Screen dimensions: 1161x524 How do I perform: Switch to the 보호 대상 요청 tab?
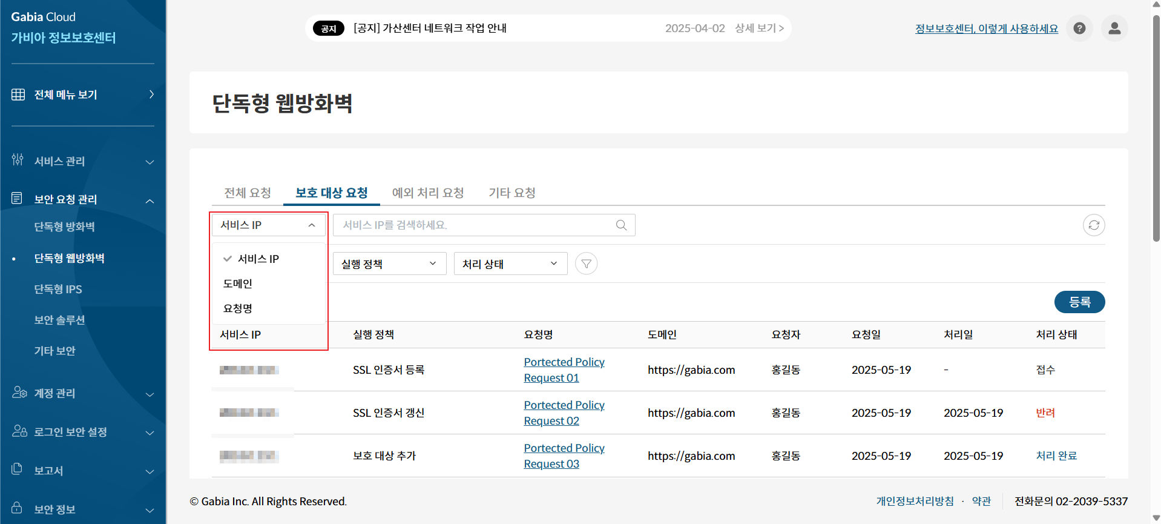click(x=332, y=193)
